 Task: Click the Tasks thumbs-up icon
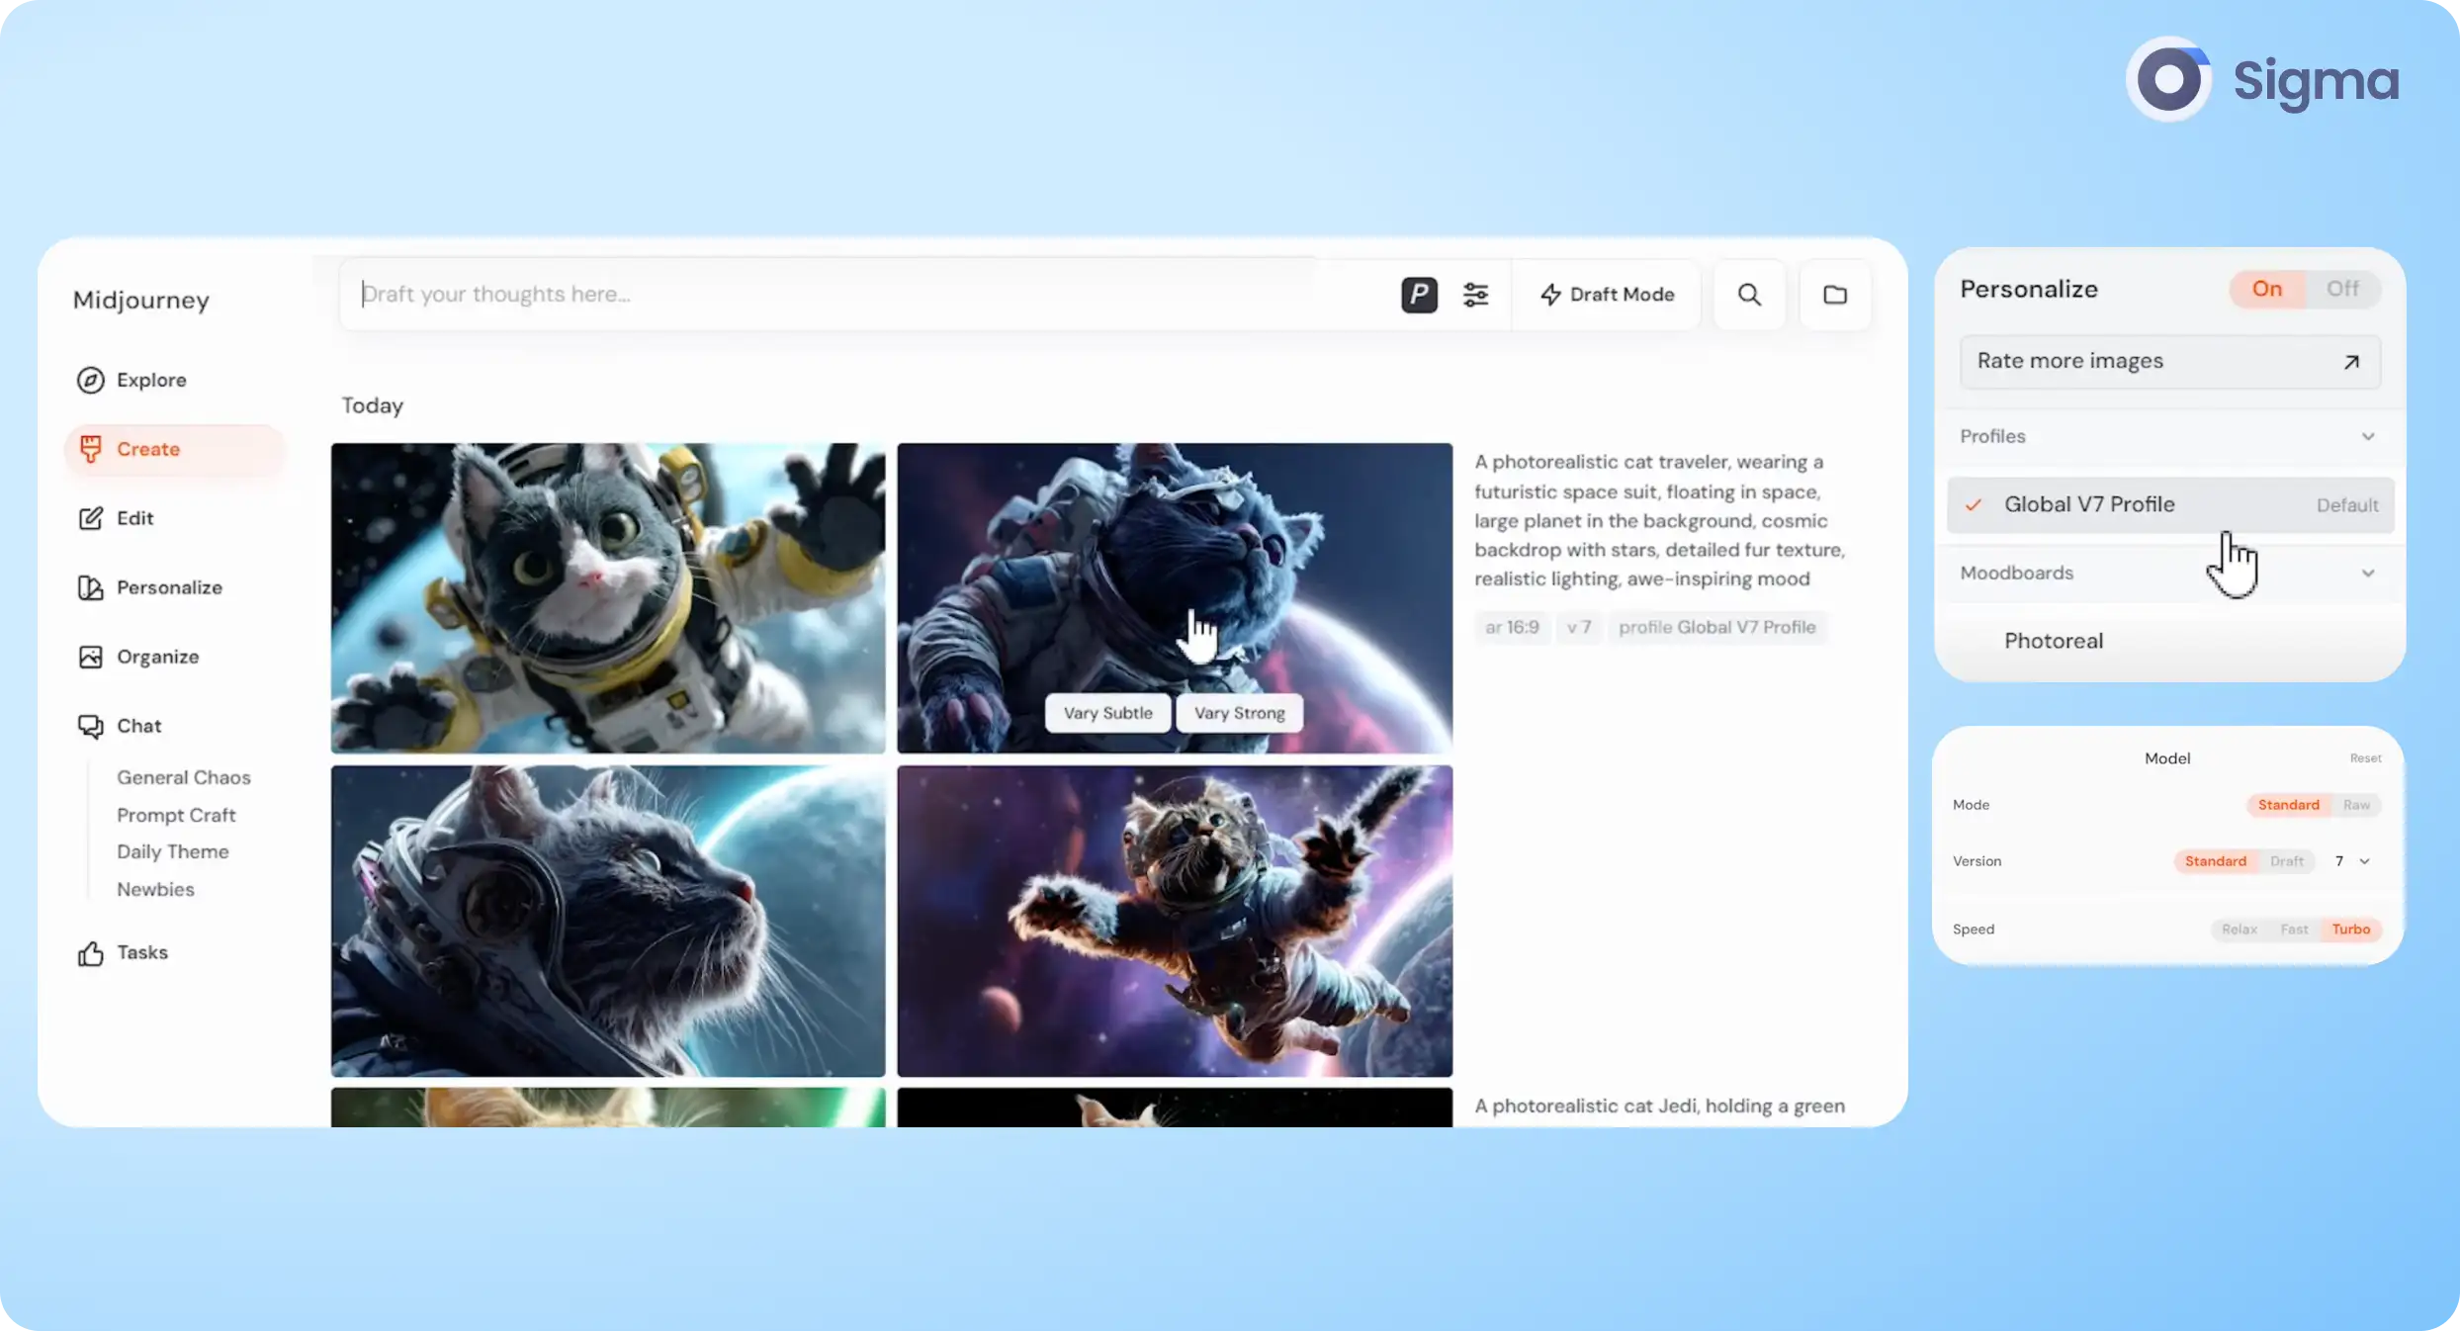pyautogui.click(x=90, y=953)
